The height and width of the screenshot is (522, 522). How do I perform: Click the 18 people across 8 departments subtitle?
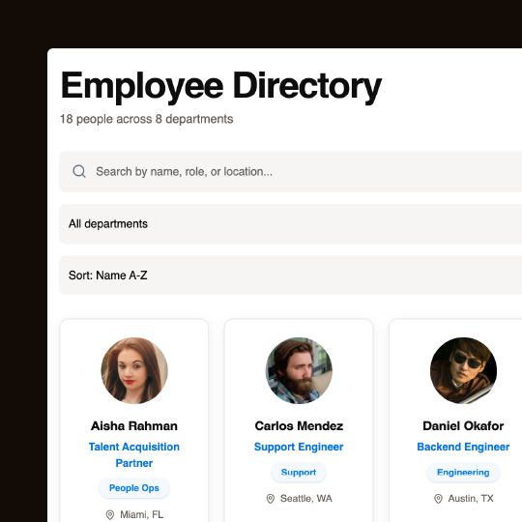coord(147,119)
